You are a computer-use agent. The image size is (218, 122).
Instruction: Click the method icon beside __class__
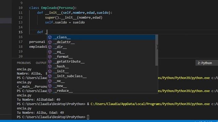[50, 37]
